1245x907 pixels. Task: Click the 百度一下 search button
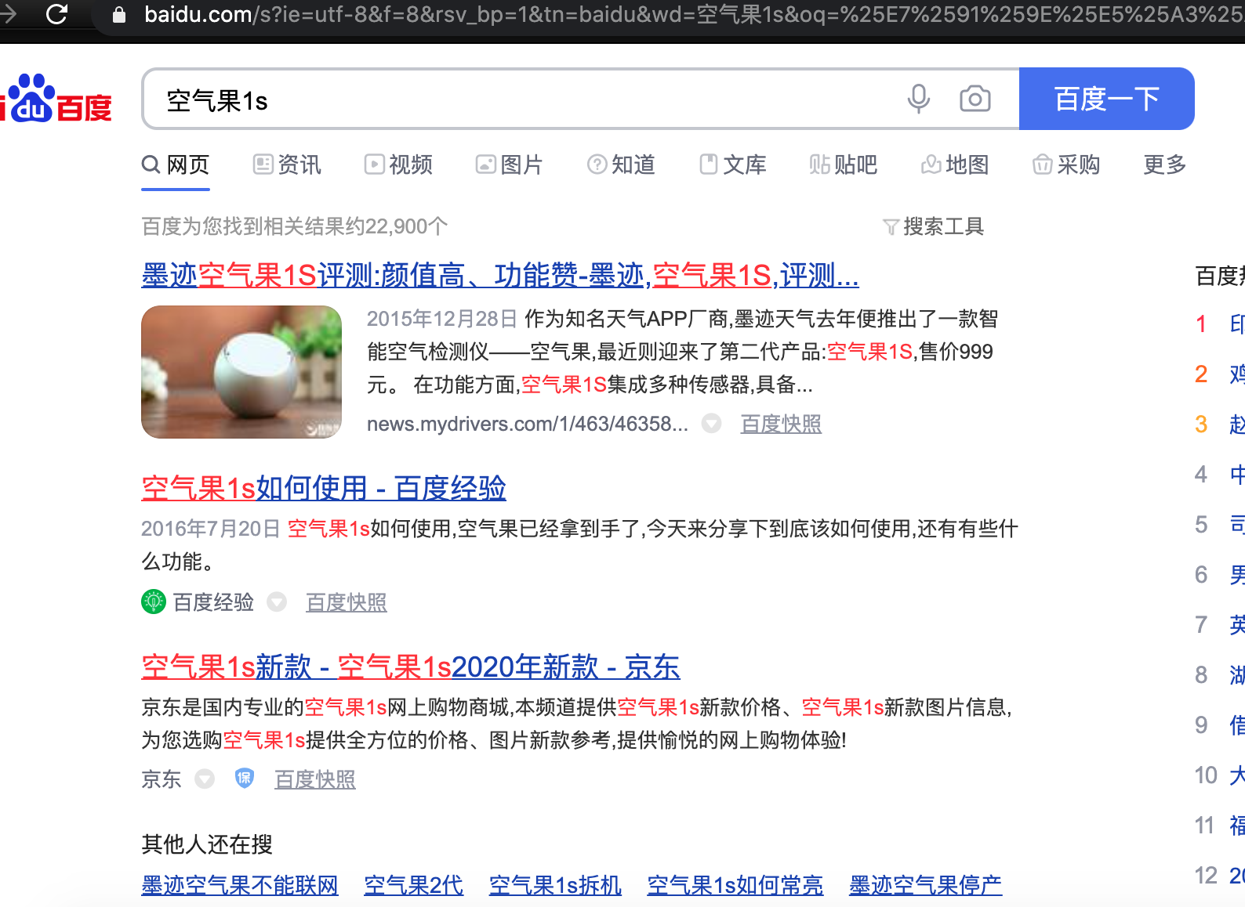[x=1106, y=99]
